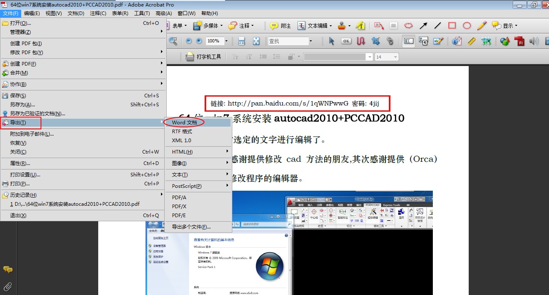This screenshot has width=549, height=295.
Task: Choose the Link tool chain icon
Action: tap(390, 41)
